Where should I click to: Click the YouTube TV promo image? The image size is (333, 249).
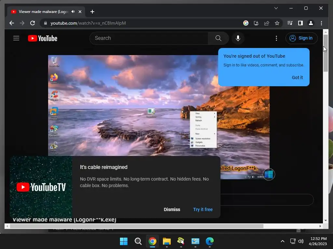pyautogui.click(x=41, y=187)
